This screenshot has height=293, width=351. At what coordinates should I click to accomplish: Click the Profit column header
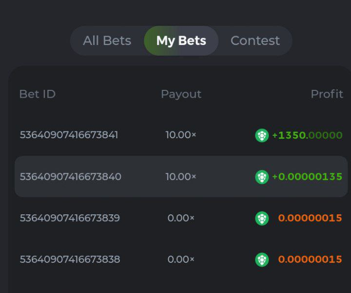[327, 94]
